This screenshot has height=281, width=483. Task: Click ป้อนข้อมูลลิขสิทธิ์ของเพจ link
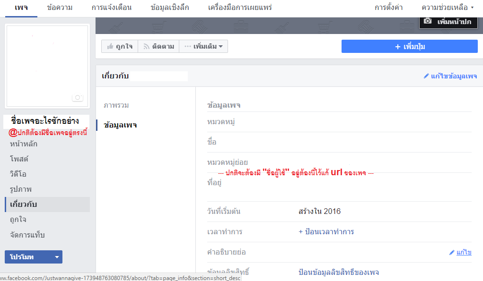pyautogui.click(x=339, y=272)
